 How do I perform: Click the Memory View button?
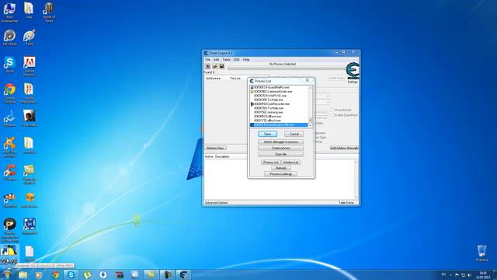coord(216,149)
